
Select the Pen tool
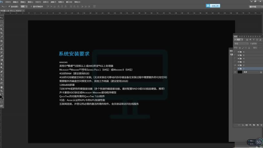point(2,72)
